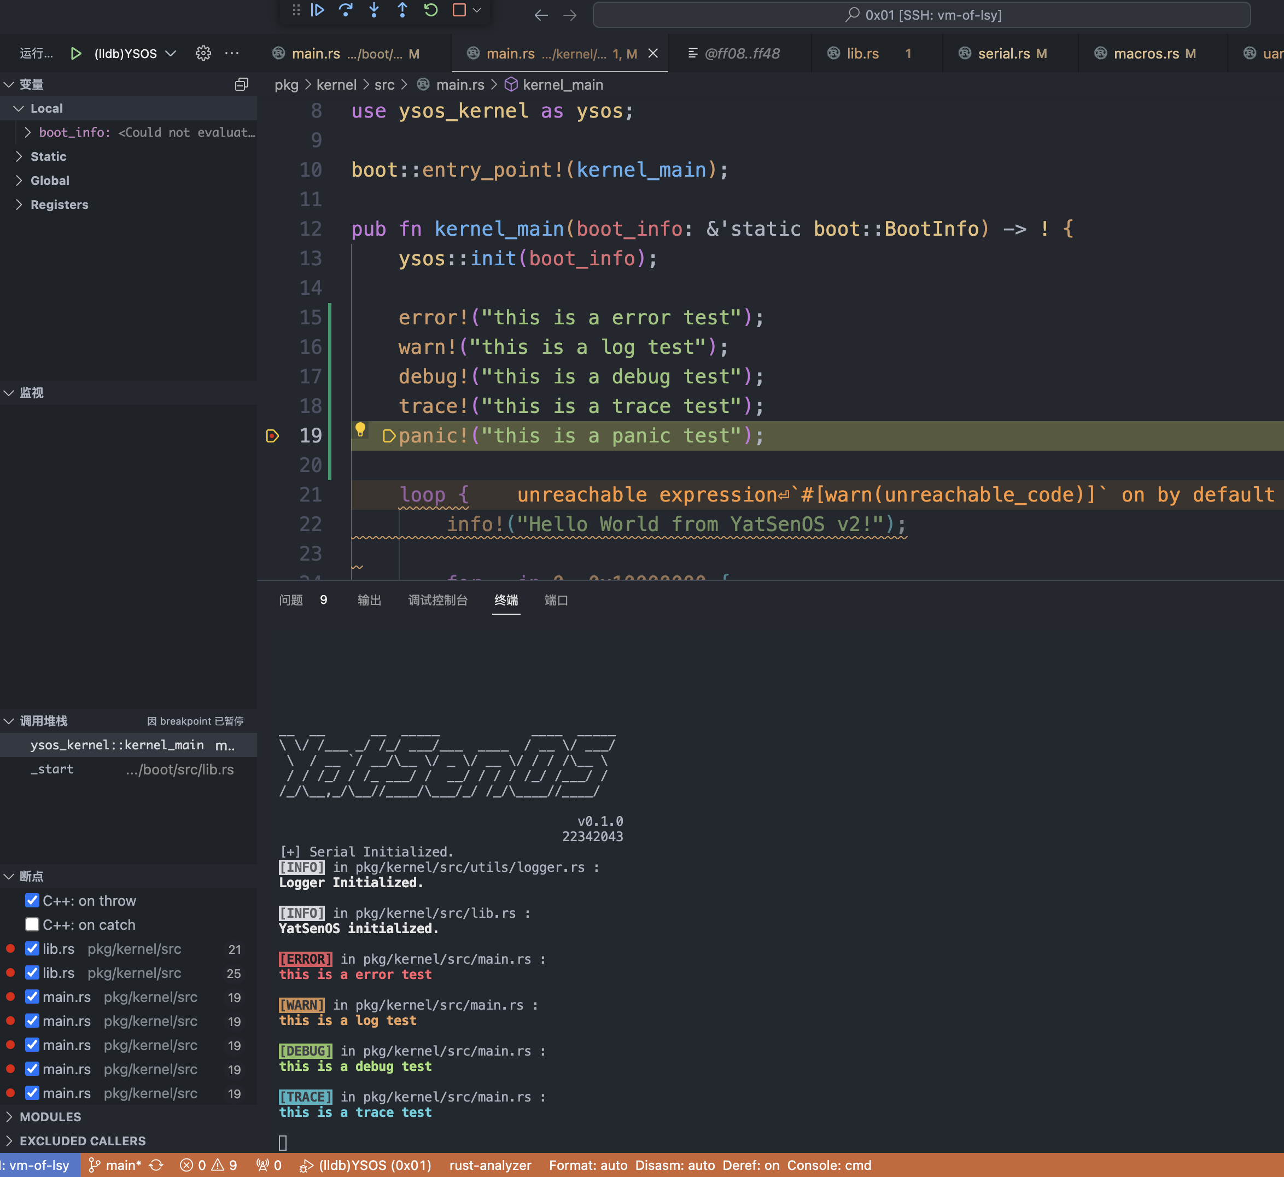The image size is (1284, 1177).
Task: Open launch.json via gear icon
Action: click(203, 54)
